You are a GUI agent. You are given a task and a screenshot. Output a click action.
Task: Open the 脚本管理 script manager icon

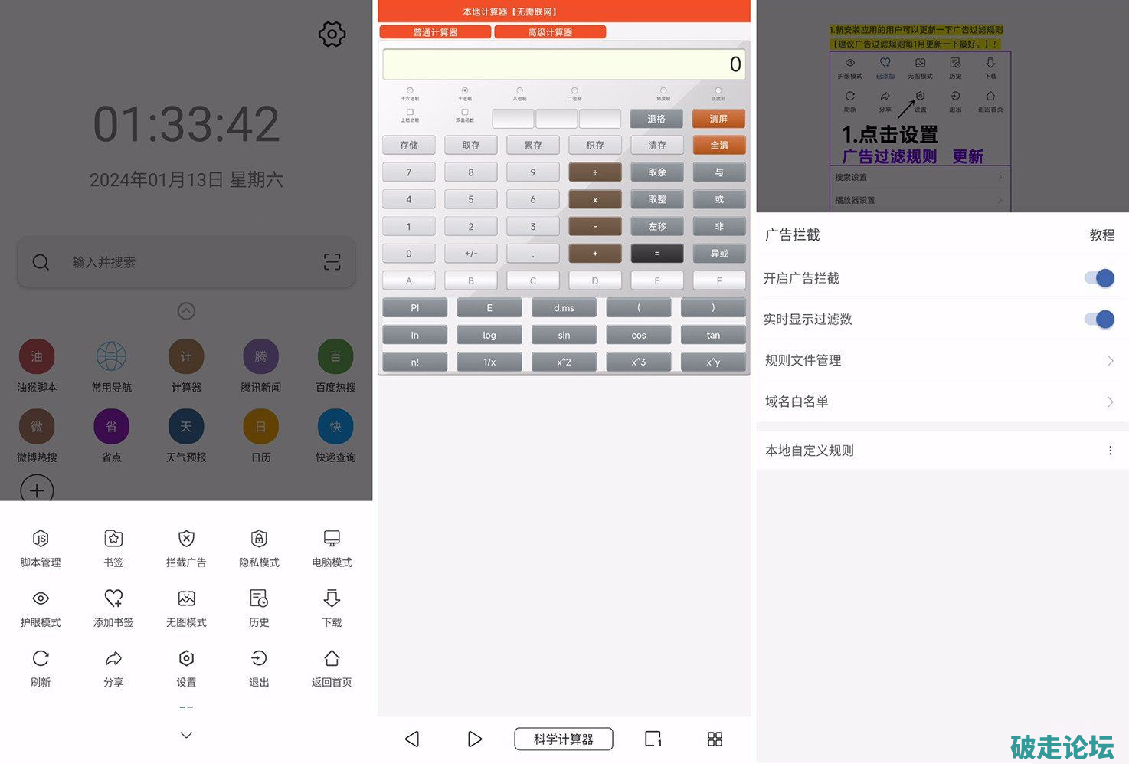41,539
